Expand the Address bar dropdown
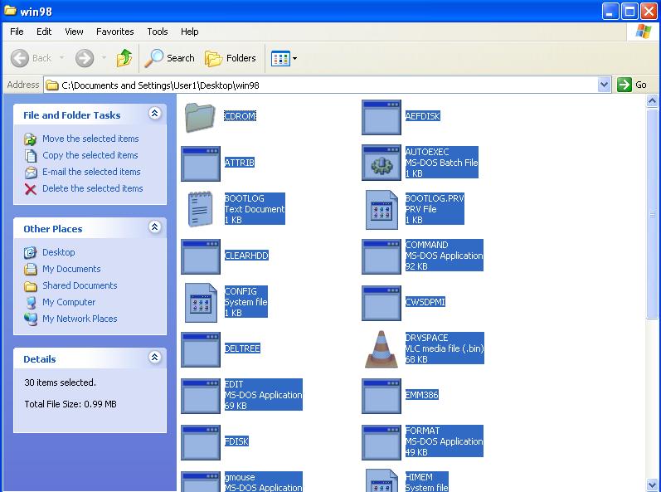The image size is (661, 492). (x=604, y=85)
